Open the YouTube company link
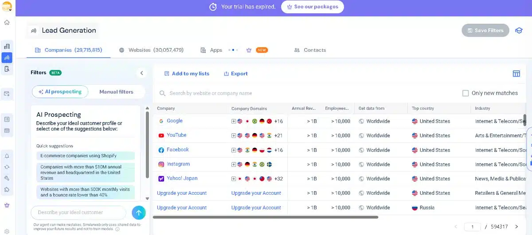This screenshot has width=532, height=235. tap(176, 135)
